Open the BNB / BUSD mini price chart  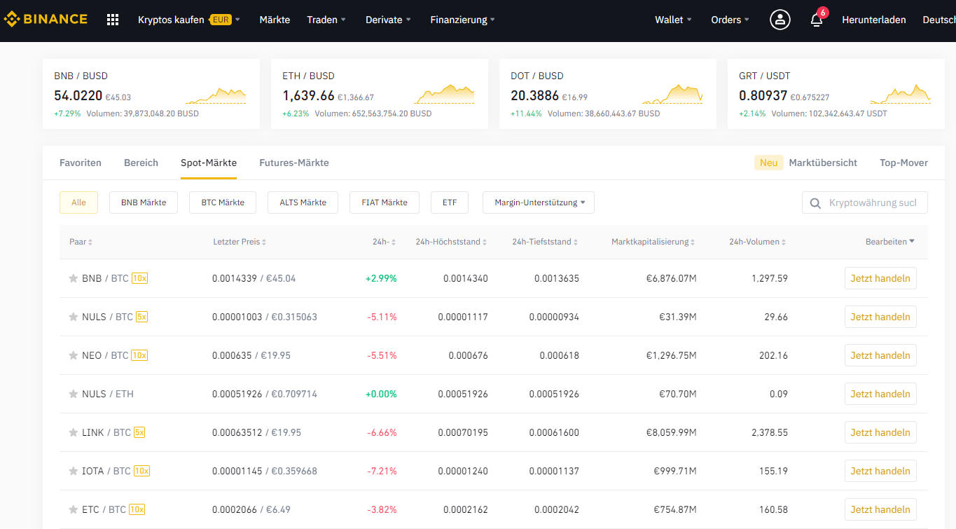(x=216, y=95)
